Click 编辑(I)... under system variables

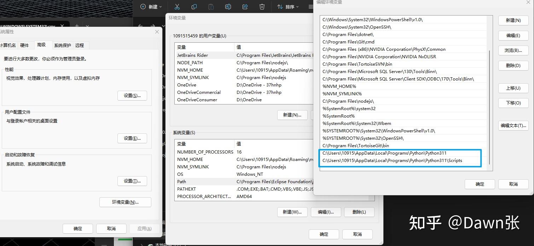point(326,212)
